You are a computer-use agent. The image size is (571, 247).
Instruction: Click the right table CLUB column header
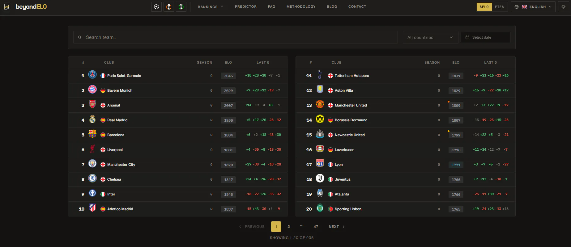coord(336,62)
